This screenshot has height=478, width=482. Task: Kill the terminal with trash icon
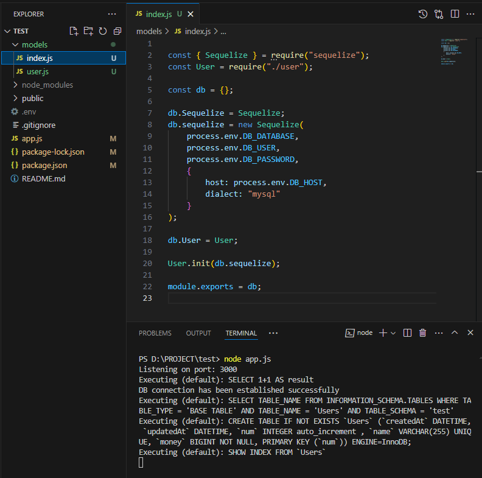pos(422,333)
